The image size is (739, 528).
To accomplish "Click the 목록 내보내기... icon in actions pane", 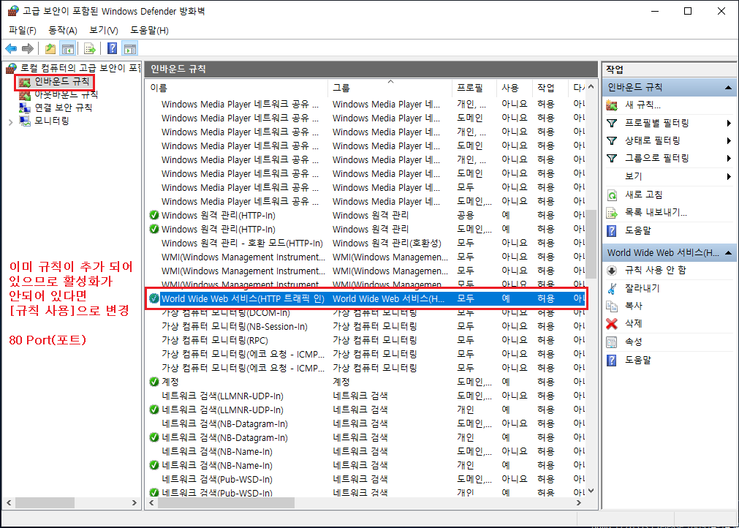I will tap(612, 213).
